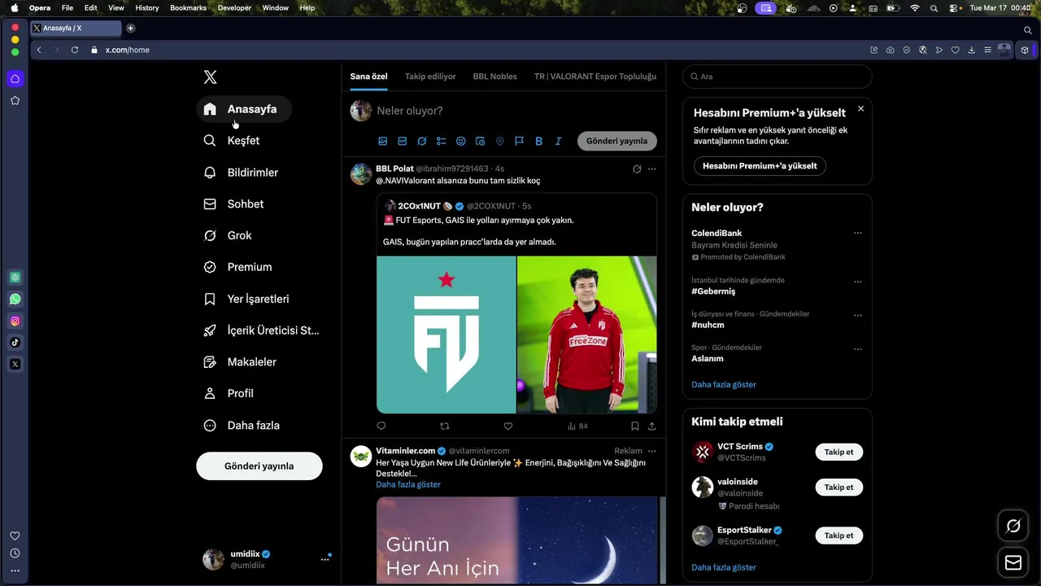Click the Ara search field
The height and width of the screenshot is (586, 1041).
pos(777,77)
